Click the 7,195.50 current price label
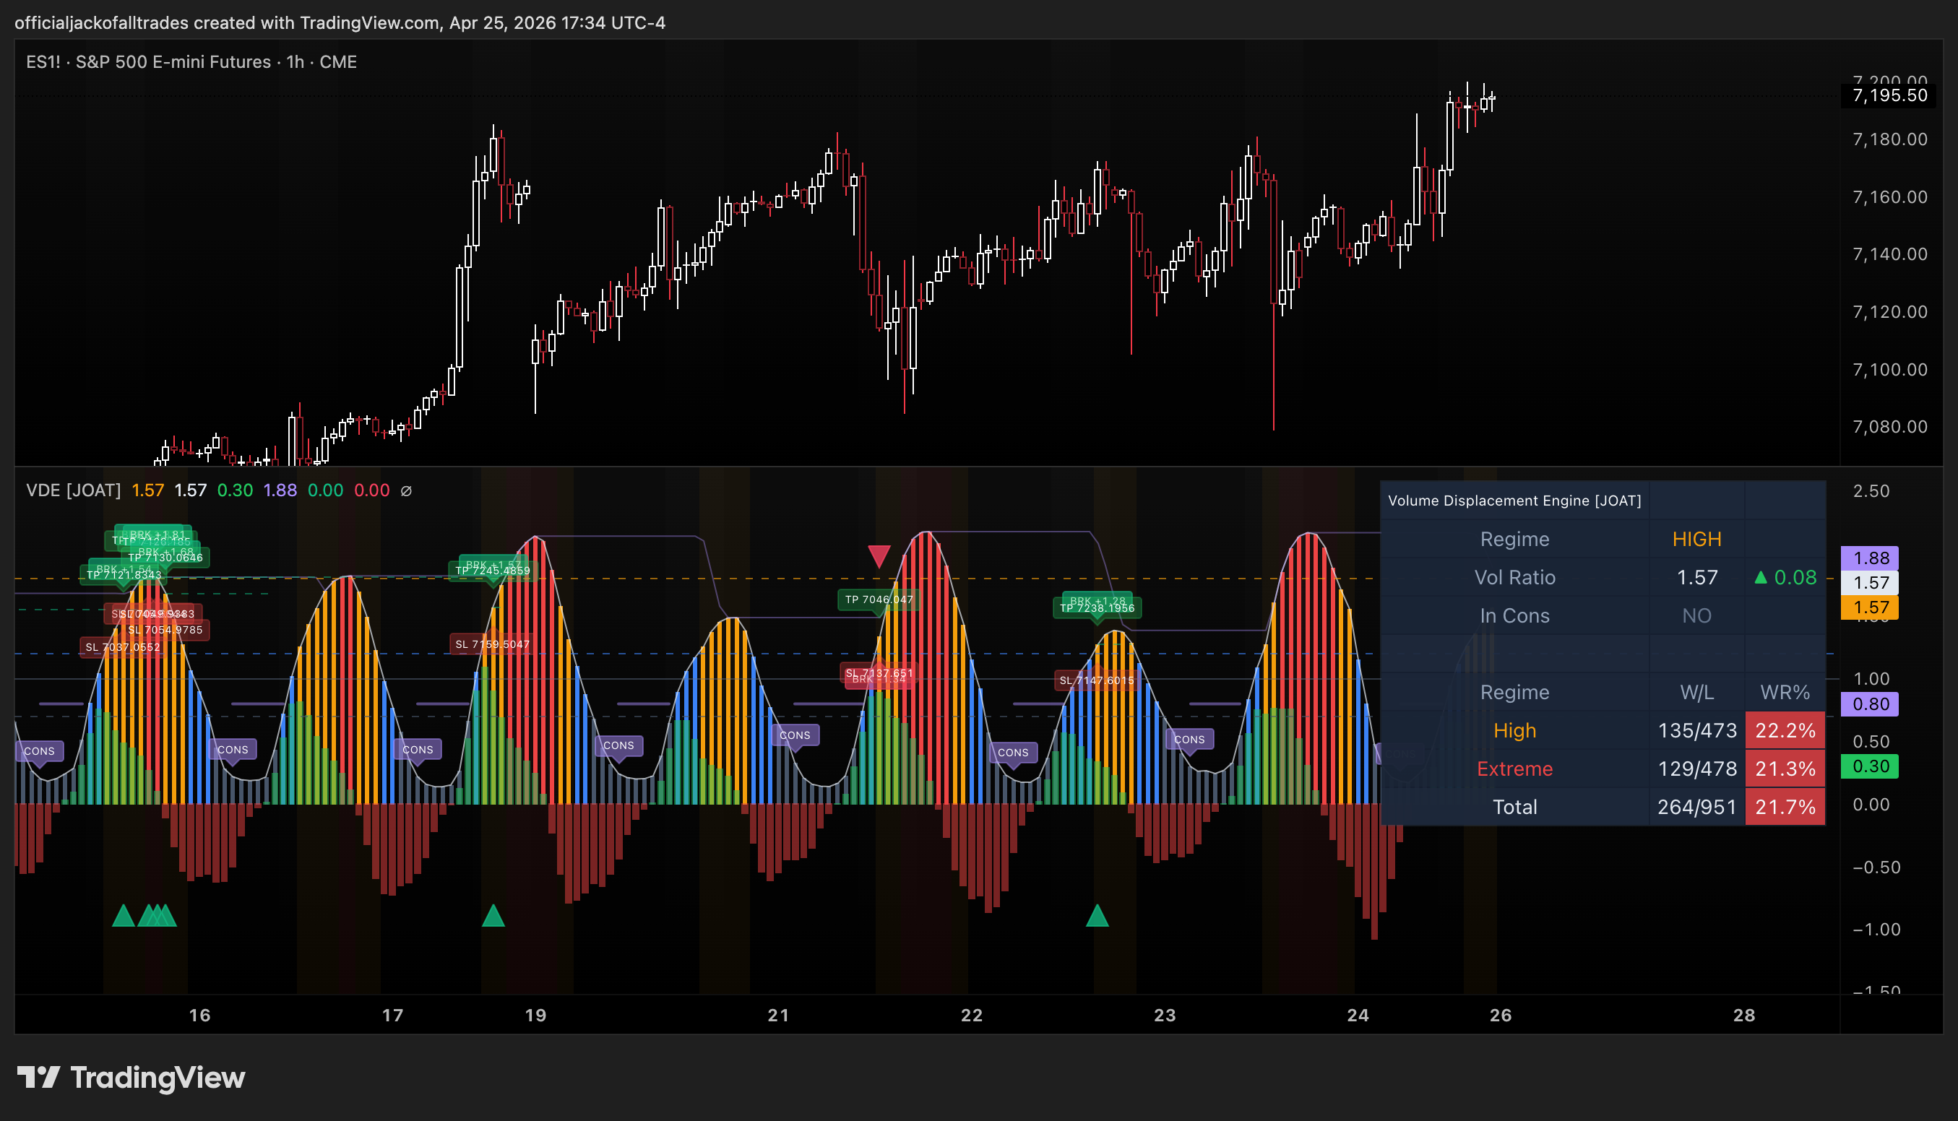1958x1121 pixels. [x=1889, y=95]
